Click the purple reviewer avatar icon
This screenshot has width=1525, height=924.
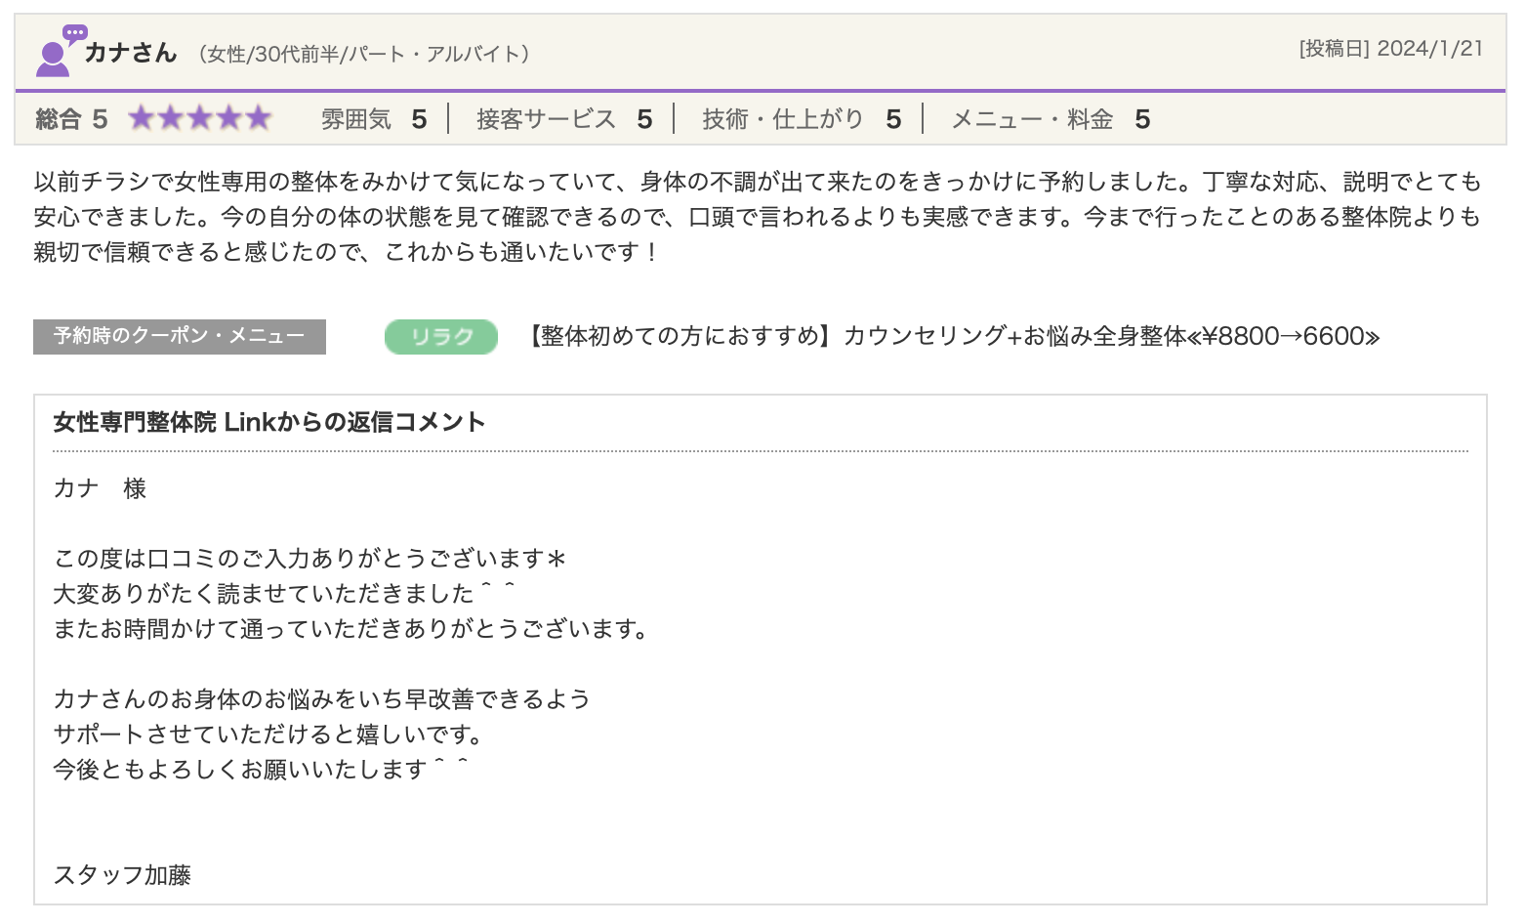[x=52, y=60]
